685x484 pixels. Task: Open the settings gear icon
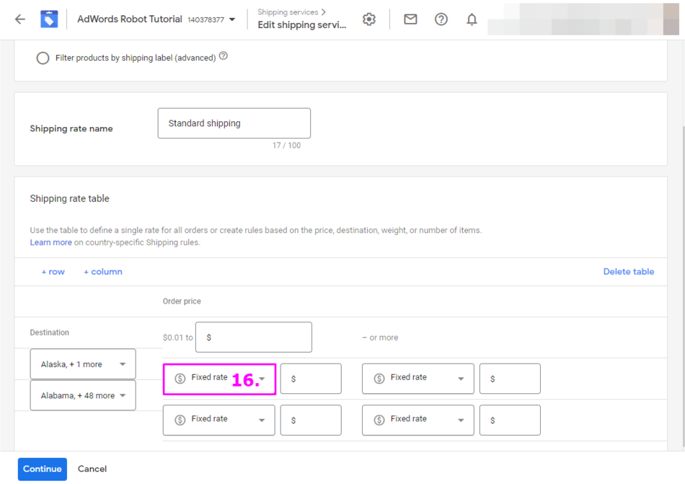pos(369,19)
